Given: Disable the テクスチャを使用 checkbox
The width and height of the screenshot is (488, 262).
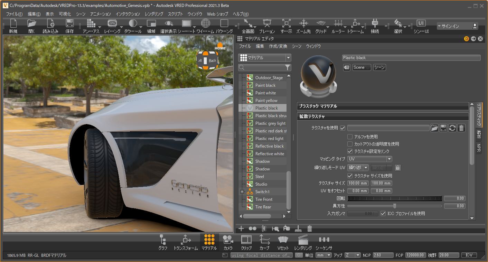Looking at the screenshot, I should pyautogui.click(x=342, y=128).
